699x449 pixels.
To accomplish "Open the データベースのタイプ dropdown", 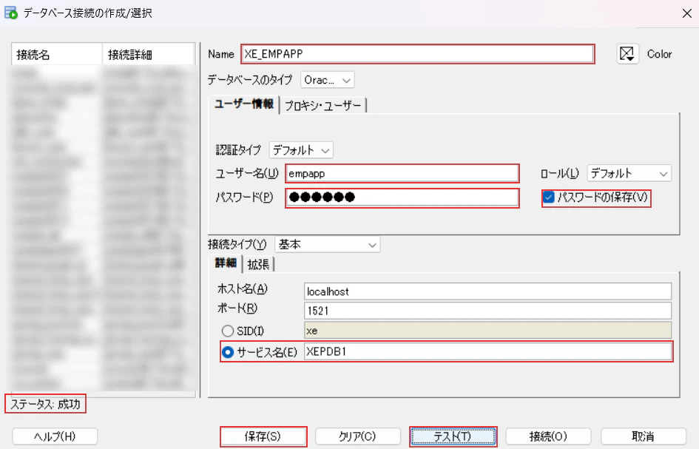I will pyautogui.click(x=328, y=81).
